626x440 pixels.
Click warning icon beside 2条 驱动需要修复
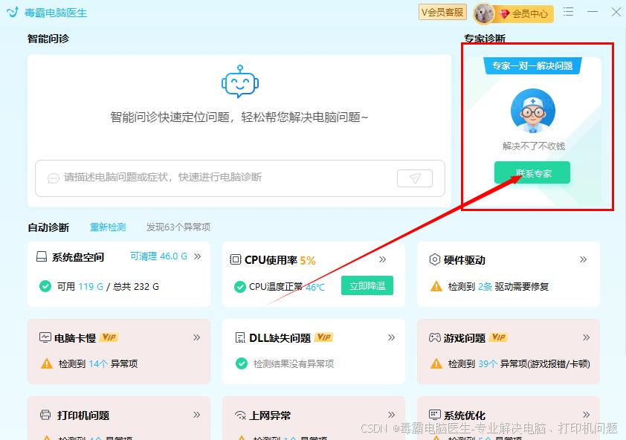[x=436, y=286]
